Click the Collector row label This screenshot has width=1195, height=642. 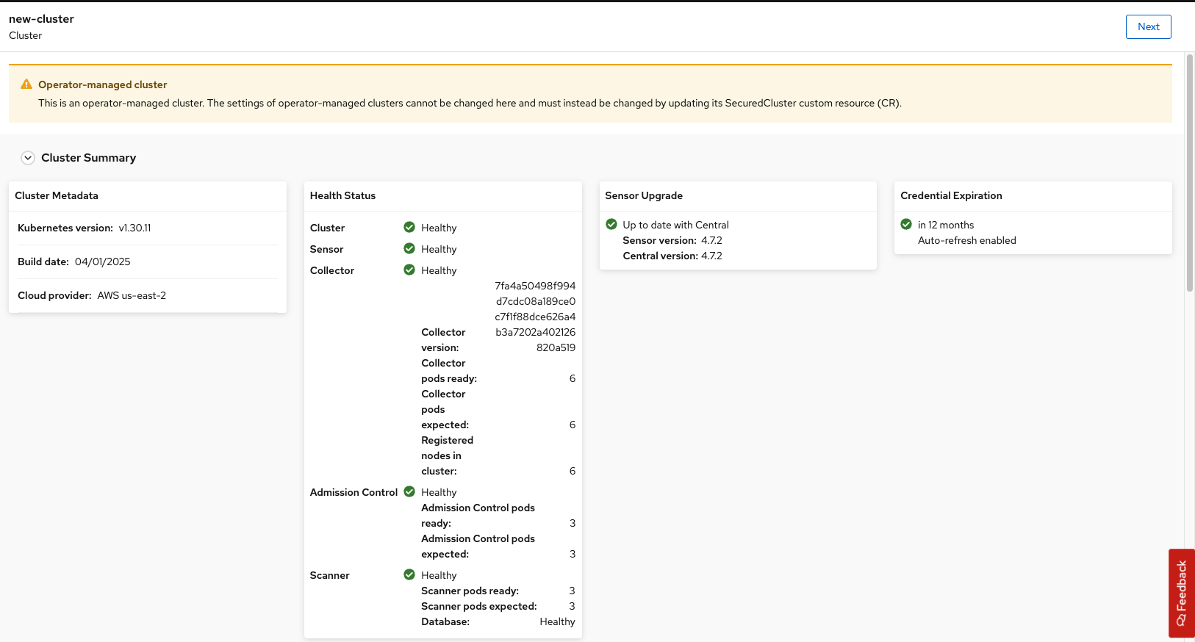coord(332,270)
